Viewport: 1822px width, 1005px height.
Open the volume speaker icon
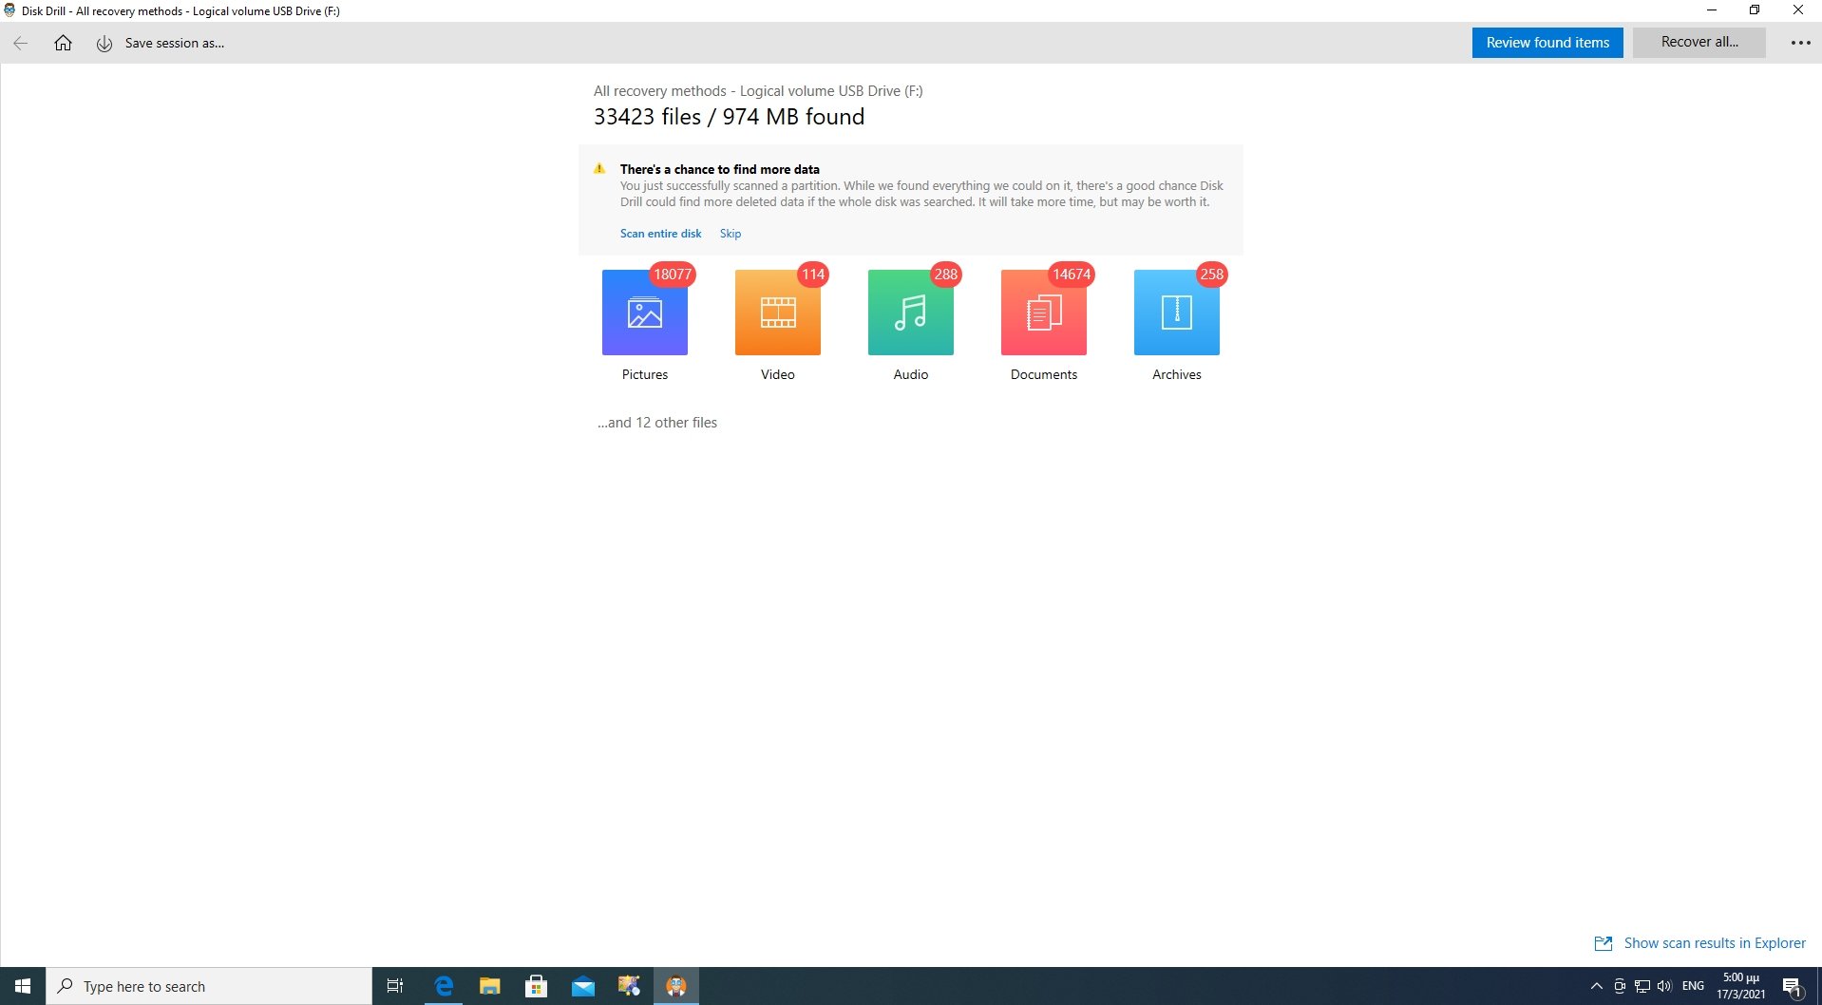tap(1664, 986)
